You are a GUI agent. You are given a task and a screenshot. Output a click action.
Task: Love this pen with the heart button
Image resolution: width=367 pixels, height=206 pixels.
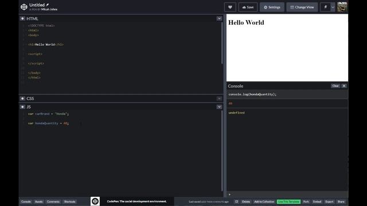pos(230,7)
